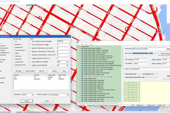Click the icon of Hybrid Maps with Traffic (local language)
Viewport: 170px width, 113px height.
click(82, 67)
